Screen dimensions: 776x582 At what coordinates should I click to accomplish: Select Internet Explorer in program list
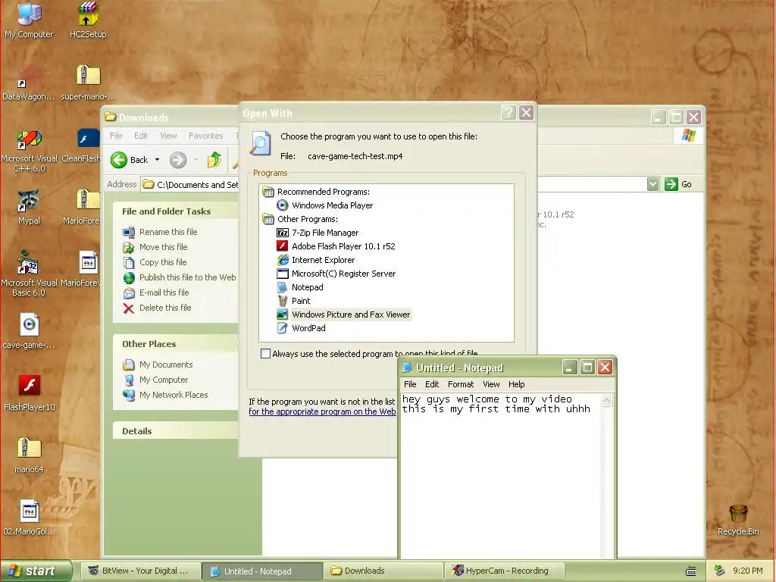[316, 260]
